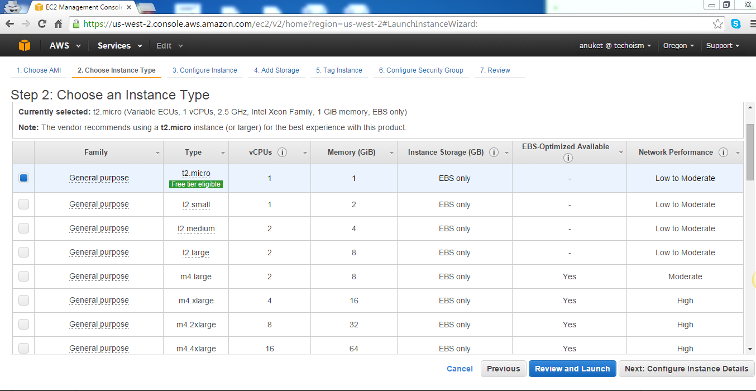Select the t2.medium instance checkbox
756x391 pixels.
point(23,228)
